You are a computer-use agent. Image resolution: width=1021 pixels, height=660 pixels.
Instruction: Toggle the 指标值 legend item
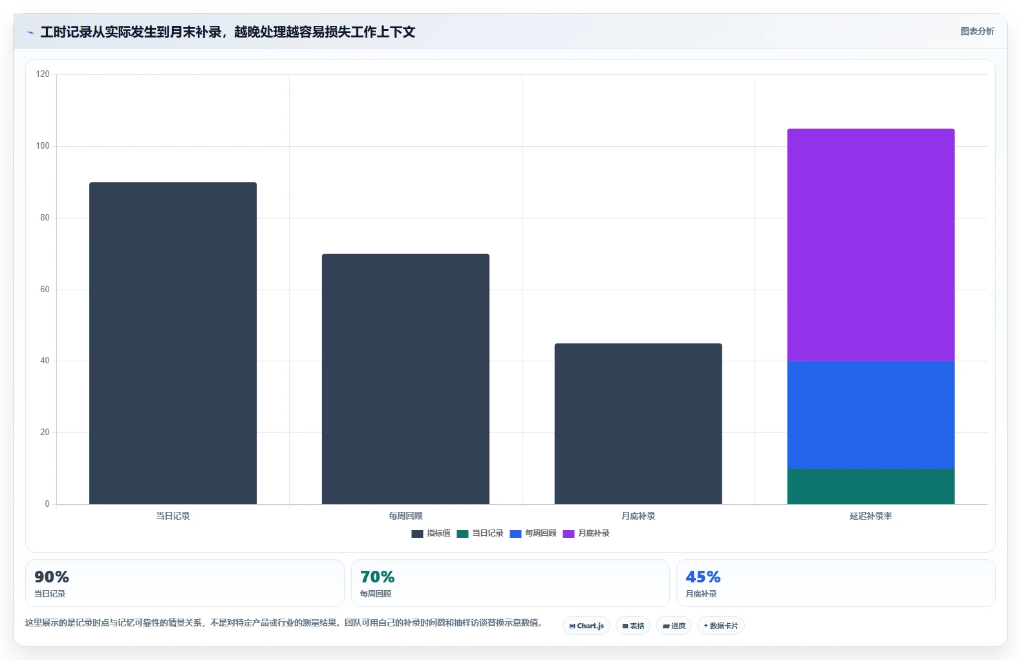tap(431, 533)
